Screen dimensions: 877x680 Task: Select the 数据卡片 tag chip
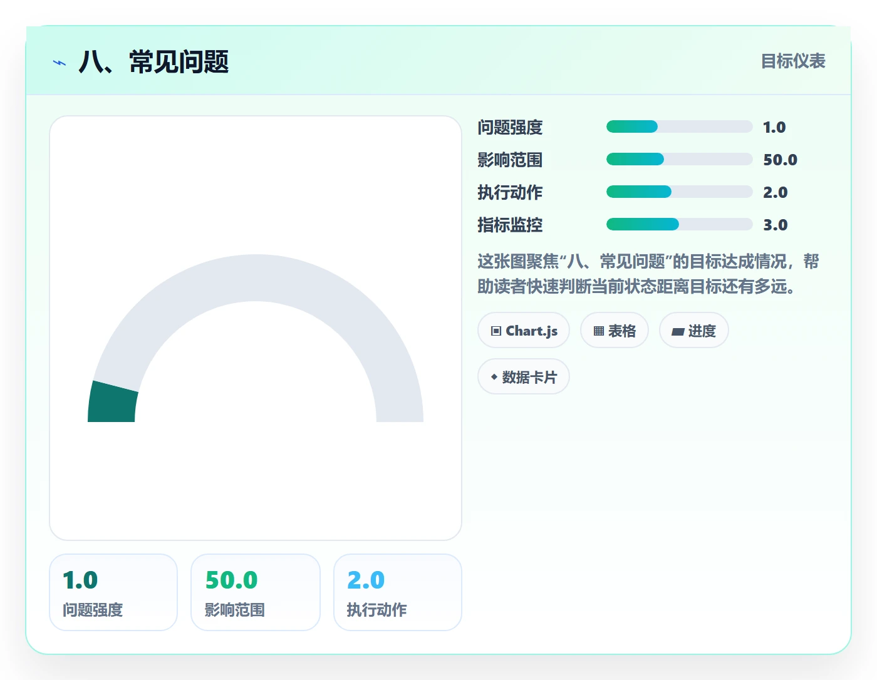(524, 376)
